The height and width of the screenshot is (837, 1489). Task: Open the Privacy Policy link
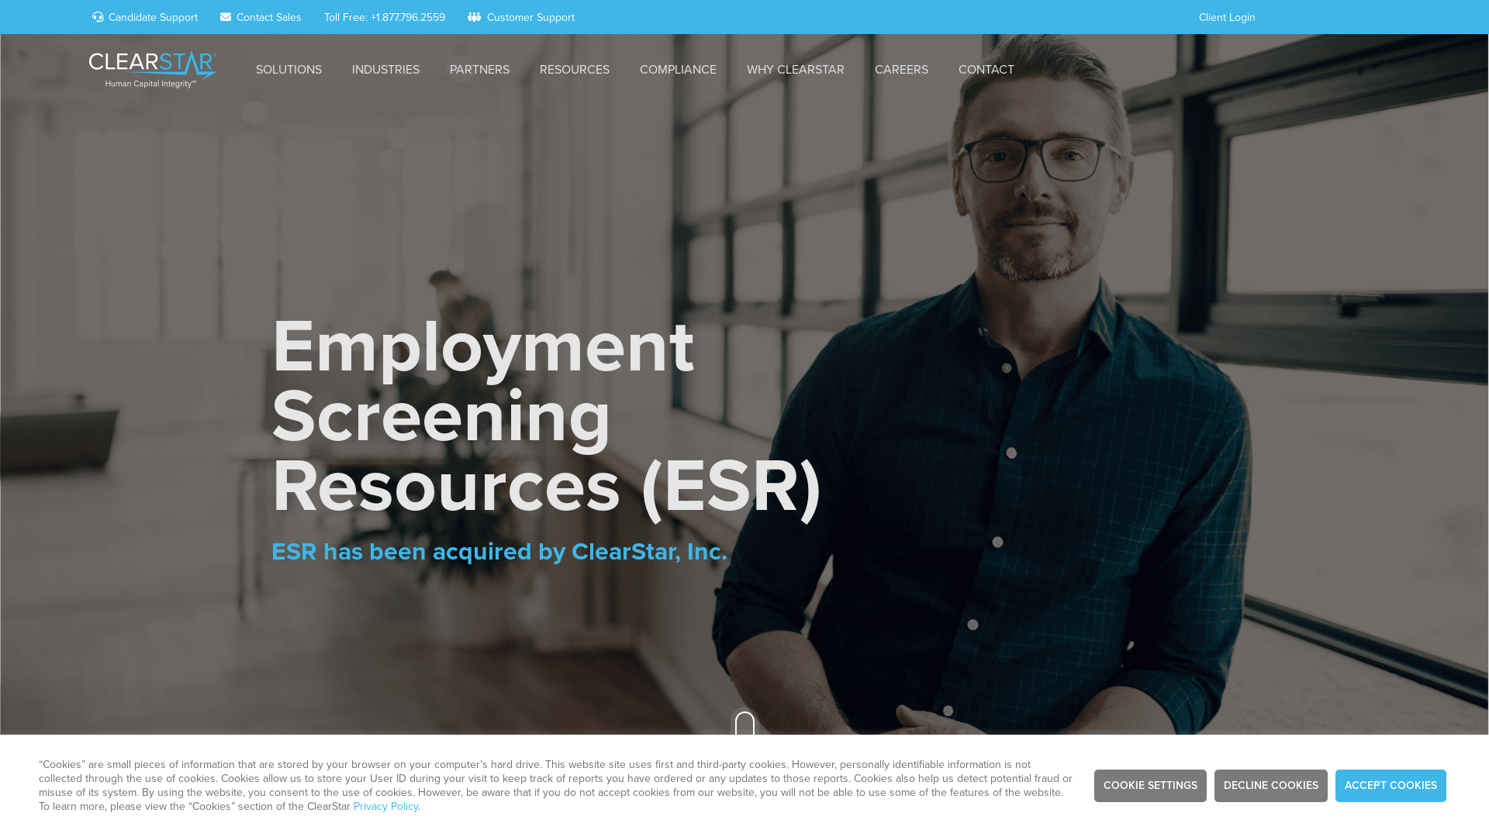coord(385,807)
